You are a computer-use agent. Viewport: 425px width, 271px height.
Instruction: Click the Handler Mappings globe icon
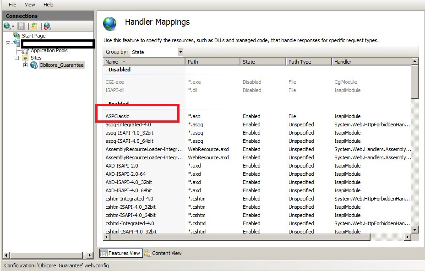[110, 24]
